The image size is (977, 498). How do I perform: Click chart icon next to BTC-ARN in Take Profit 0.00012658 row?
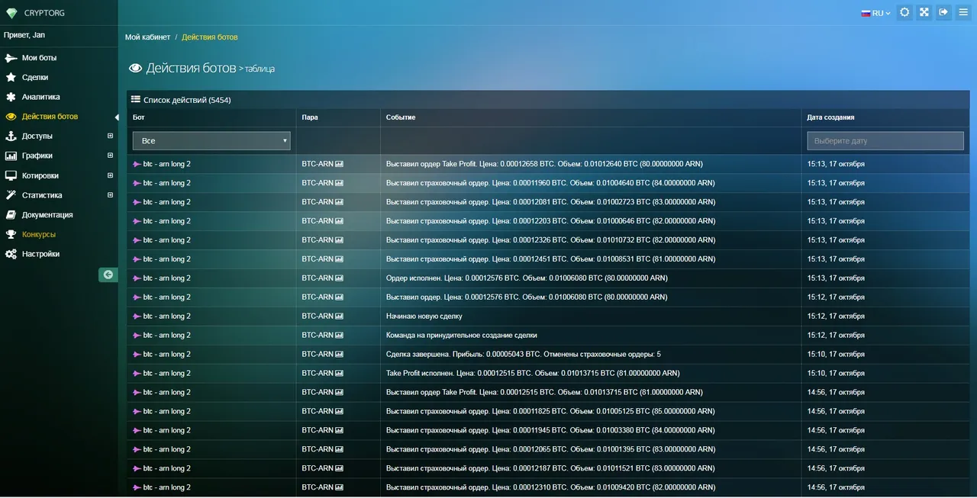[340, 164]
